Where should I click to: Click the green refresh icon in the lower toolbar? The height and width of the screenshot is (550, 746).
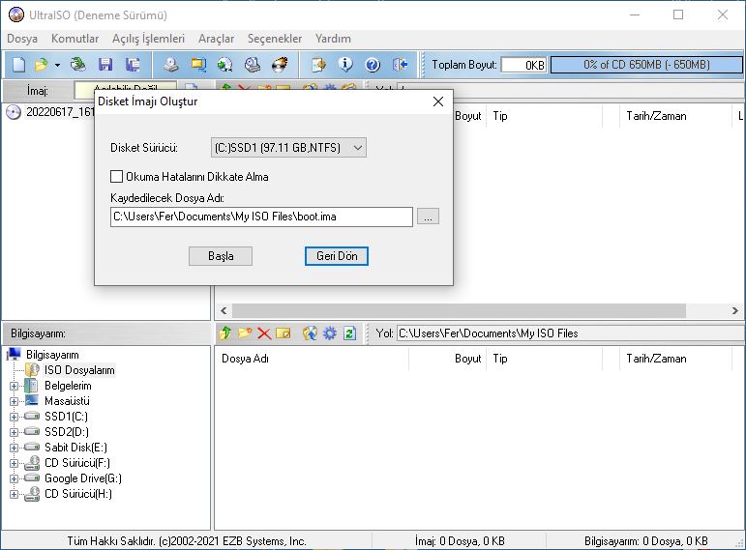[x=349, y=333]
